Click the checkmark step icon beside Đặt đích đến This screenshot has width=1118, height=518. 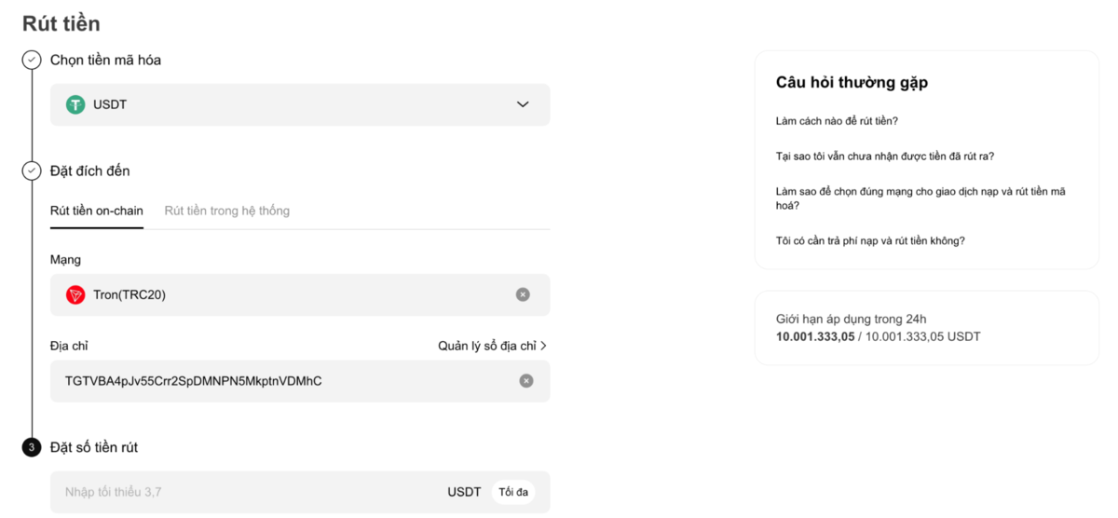coord(32,170)
